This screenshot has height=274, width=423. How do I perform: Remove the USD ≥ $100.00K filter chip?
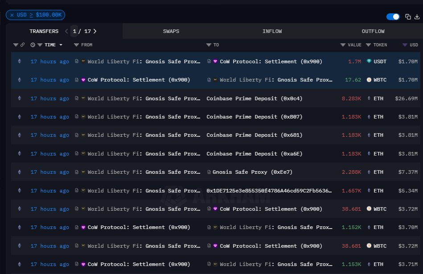12,15
